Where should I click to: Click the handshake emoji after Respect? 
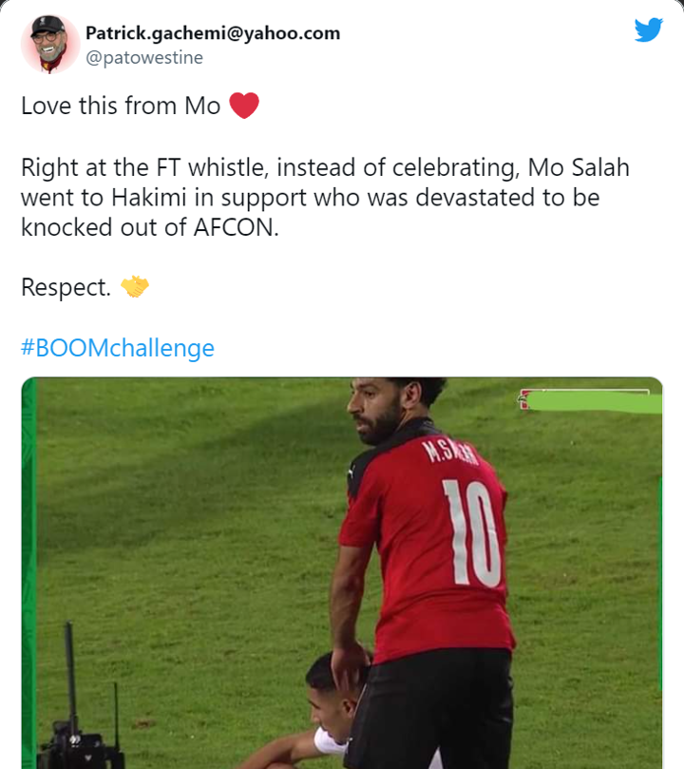tap(136, 286)
